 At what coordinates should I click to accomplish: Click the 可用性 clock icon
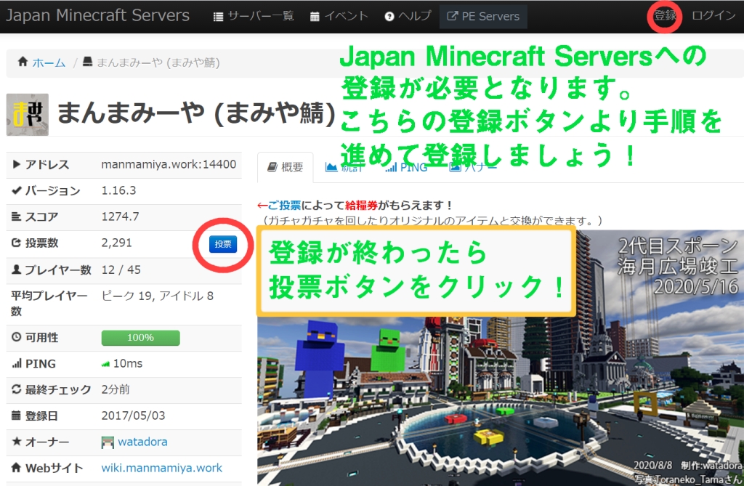pos(16,337)
